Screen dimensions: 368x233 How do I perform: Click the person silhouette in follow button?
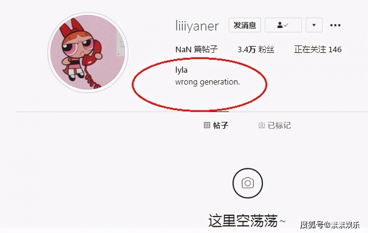280,25
